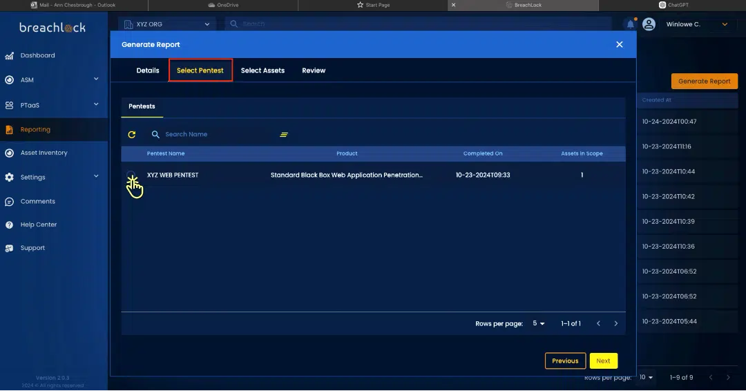Click the top search bar magnifier
The height and width of the screenshot is (391, 746).
click(x=233, y=23)
